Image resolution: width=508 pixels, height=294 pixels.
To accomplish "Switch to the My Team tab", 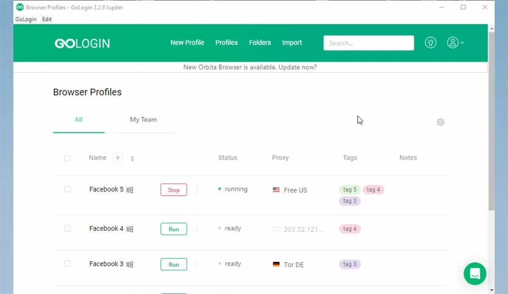I will tap(143, 120).
